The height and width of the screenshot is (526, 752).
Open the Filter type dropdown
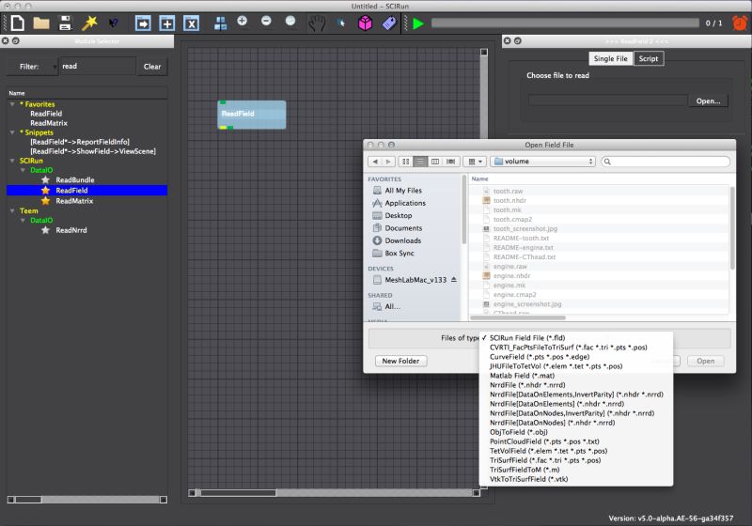pos(32,67)
